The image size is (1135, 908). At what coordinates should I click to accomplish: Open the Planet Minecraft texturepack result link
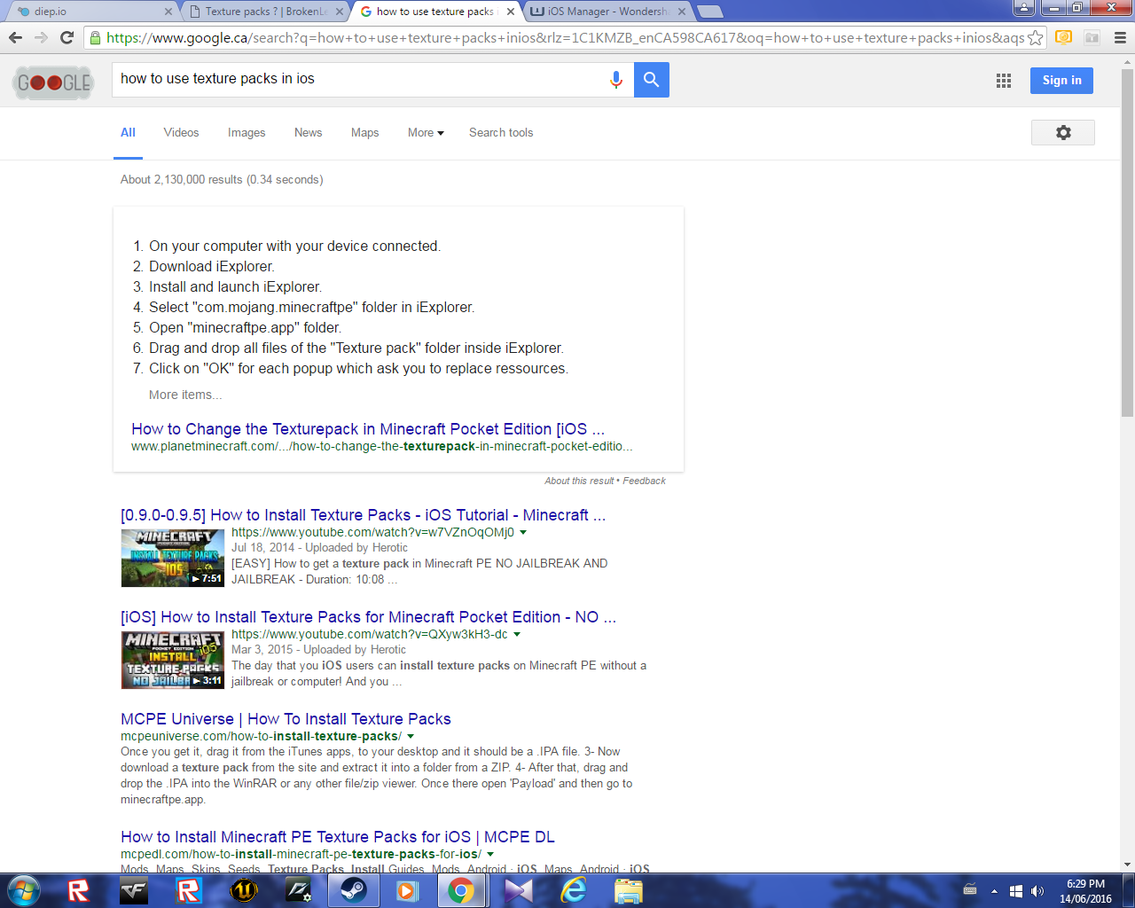click(x=368, y=429)
